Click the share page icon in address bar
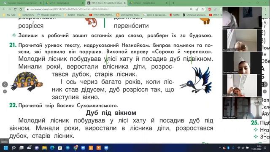Image resolution: width=270 pixels, height=152 pixels. (x=197, y=9)
